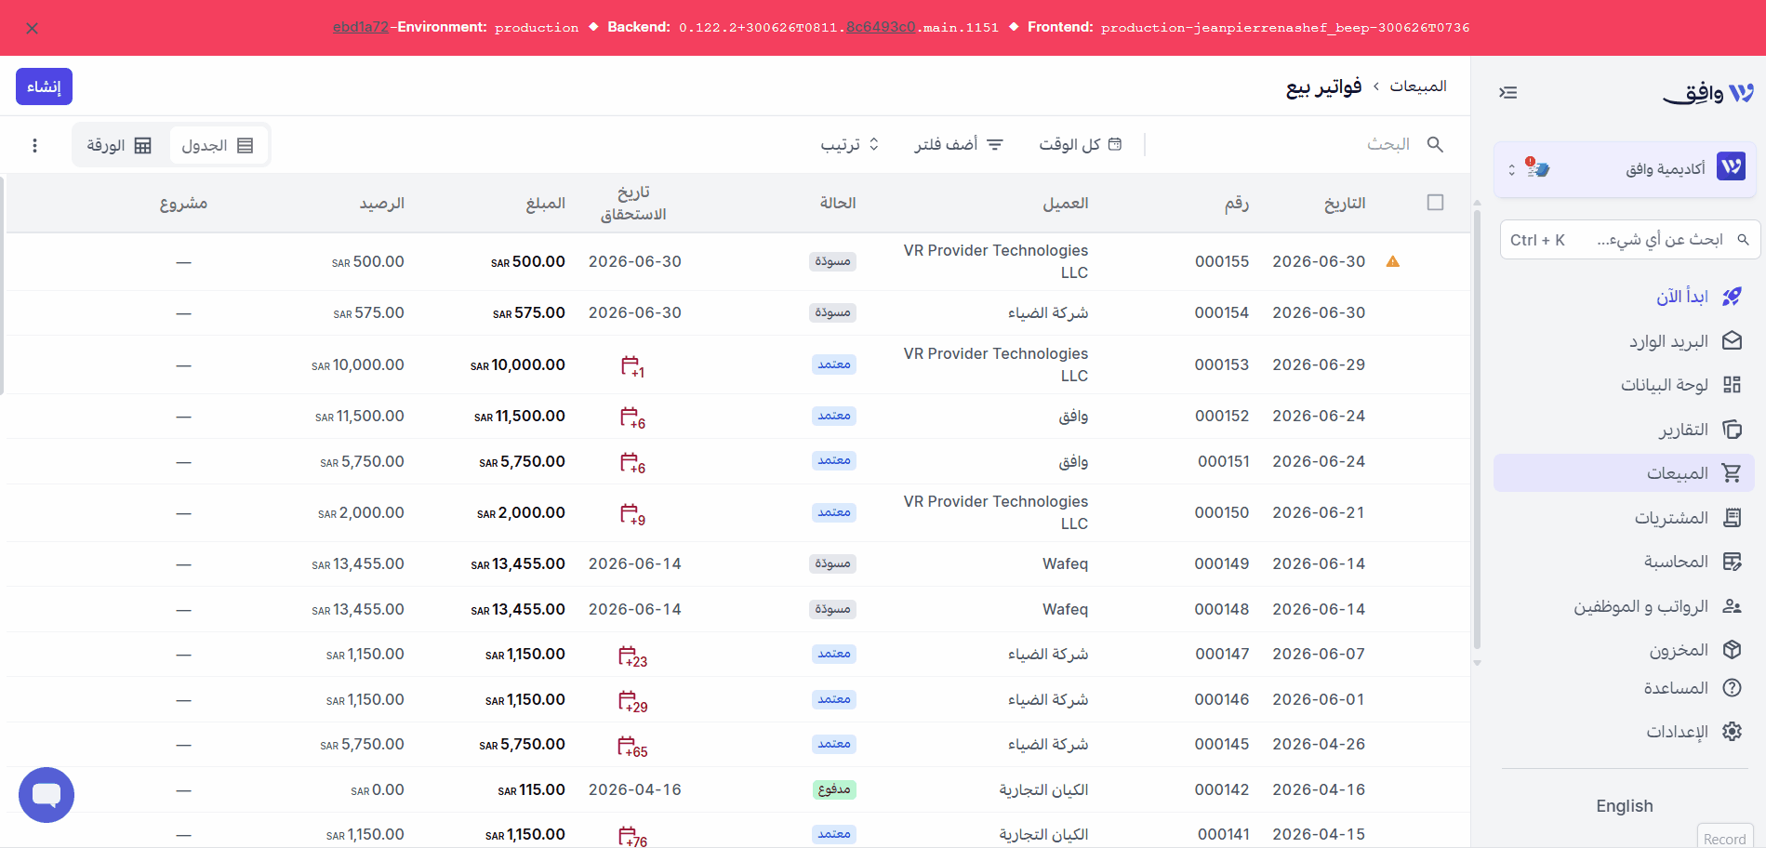Click the warning triangle on invoice 000155
The height and width of the screenshot is (848, 1766).
1393,261
